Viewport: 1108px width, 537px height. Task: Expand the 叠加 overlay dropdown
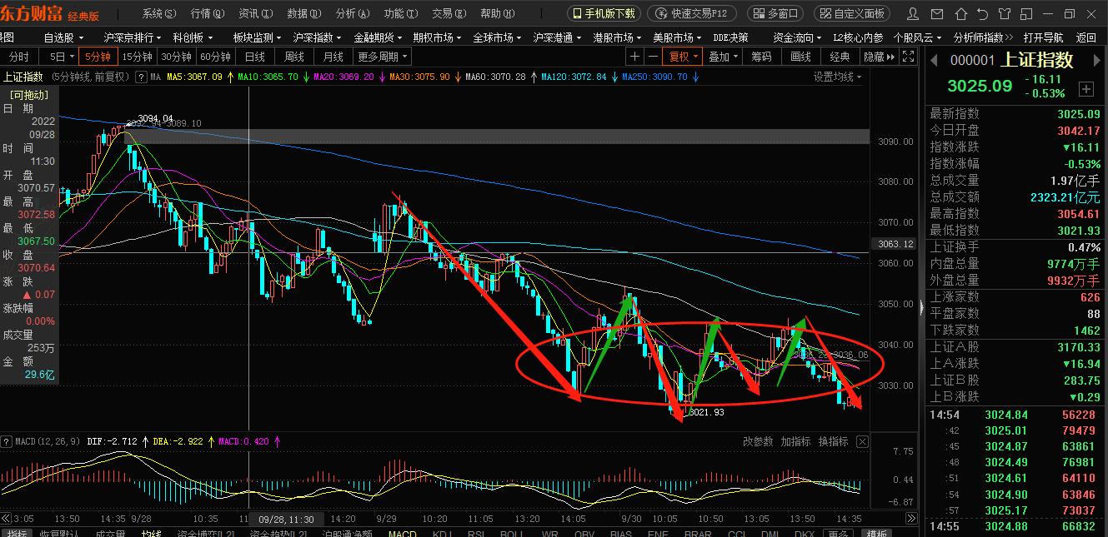724,56
